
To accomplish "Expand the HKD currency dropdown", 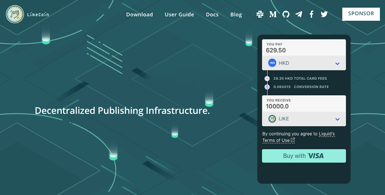I will click(337, 63).
